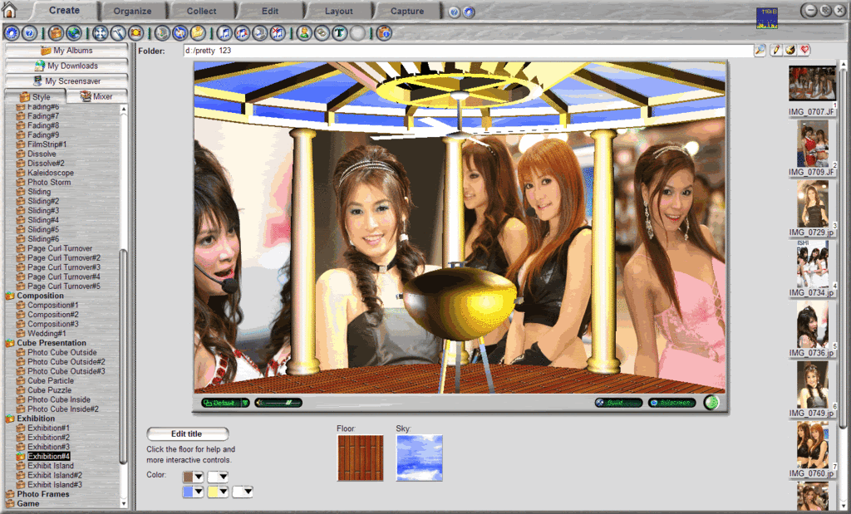Screen dimensions: 851x514
Task: Click the music note icon
Action: [224, 33]
